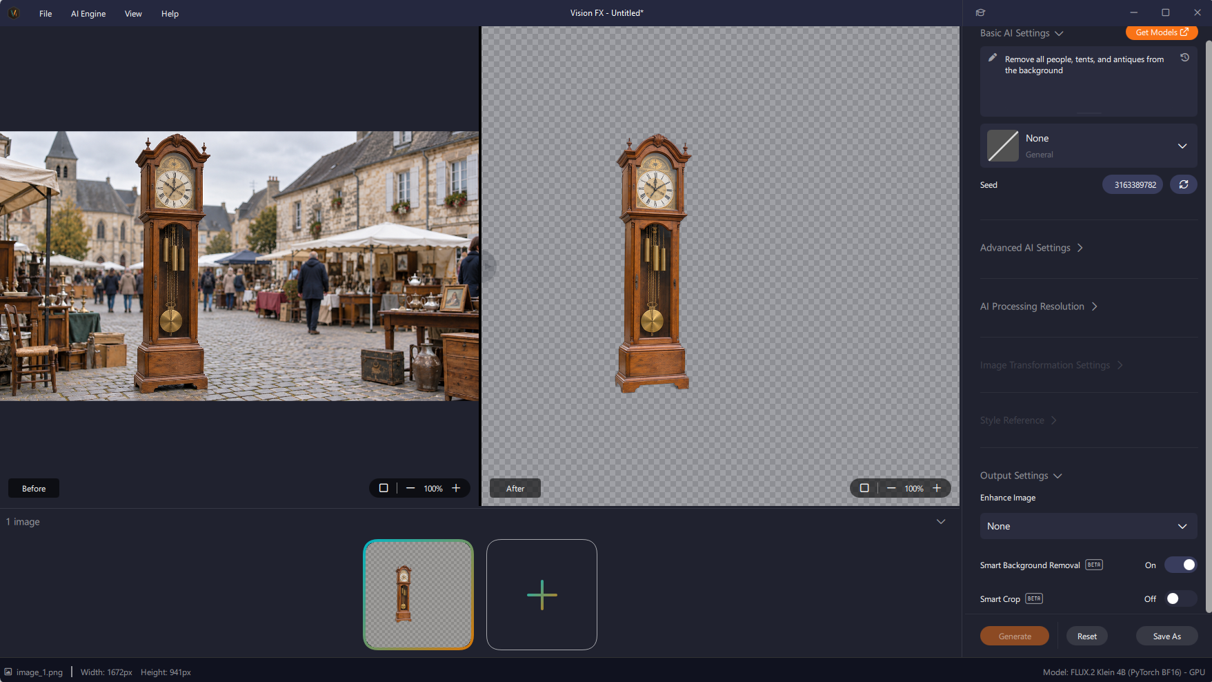Open the Enhance Image dropdown
The height and width of the screenshot is (682, 1212).
1089,526
